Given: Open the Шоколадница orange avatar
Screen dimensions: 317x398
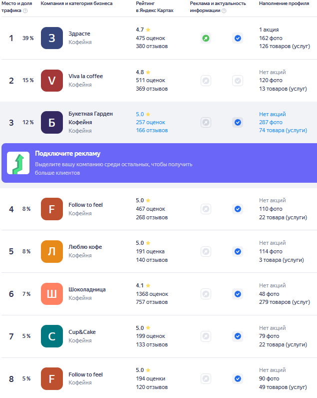Looking at the screenshot, I should pyautogui.click(x=52, y=294).
